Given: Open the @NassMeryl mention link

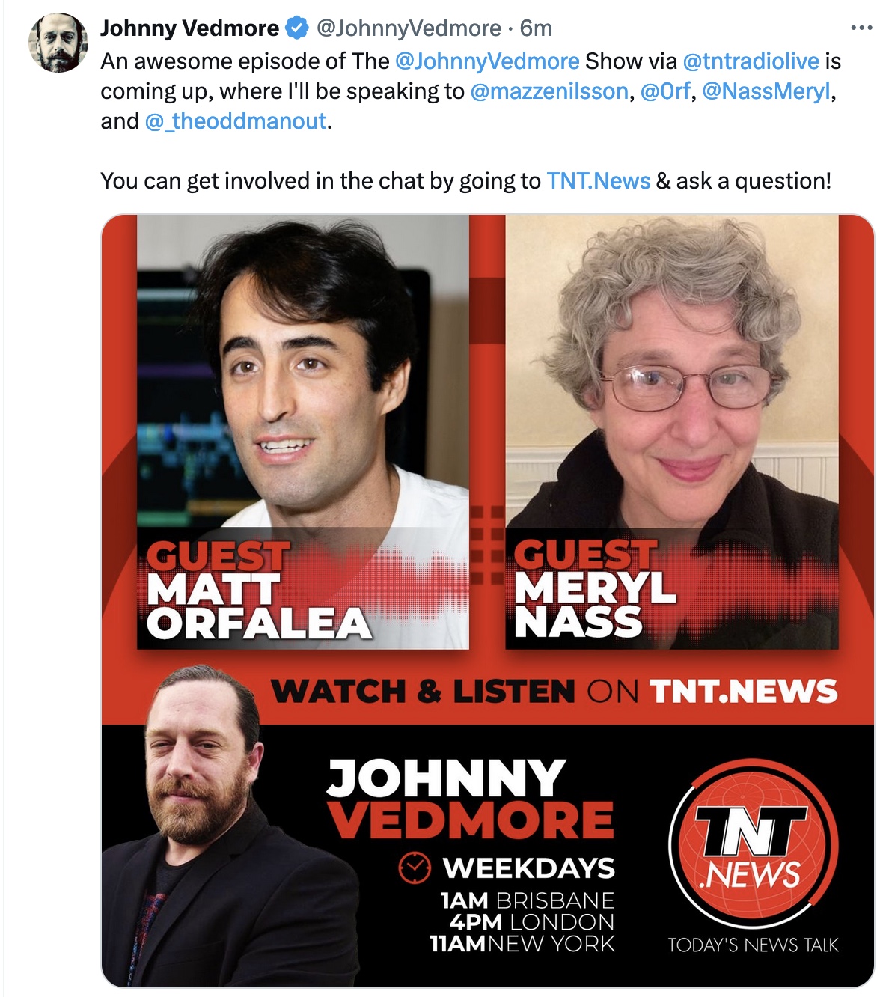Looking at the screenshot, I should pos(766,91).
